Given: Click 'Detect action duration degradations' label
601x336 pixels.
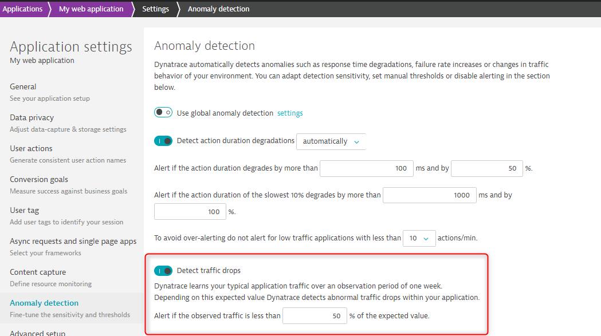Looking at the screenshot, I should [235, 141].
